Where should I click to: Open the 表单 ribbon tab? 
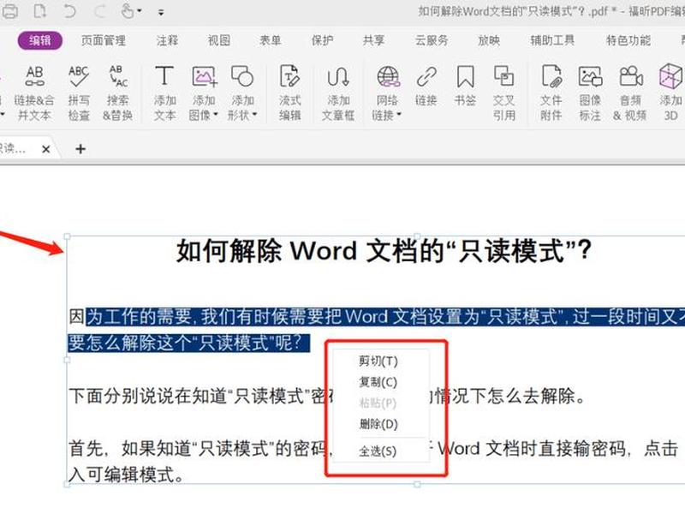271,40
